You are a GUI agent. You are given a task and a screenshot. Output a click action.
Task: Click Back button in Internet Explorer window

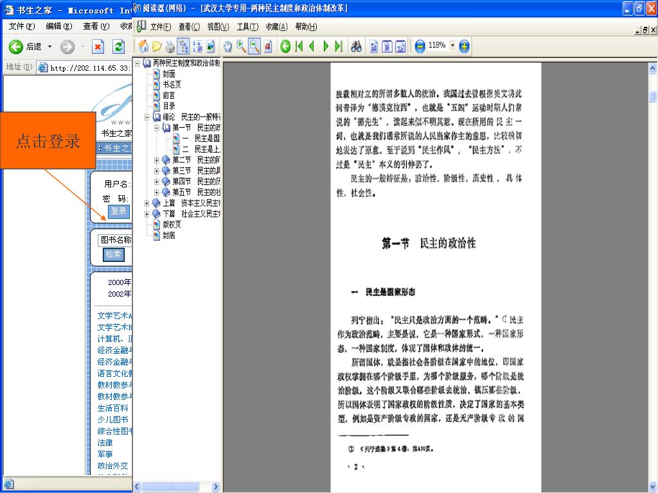tap(26, 46)
